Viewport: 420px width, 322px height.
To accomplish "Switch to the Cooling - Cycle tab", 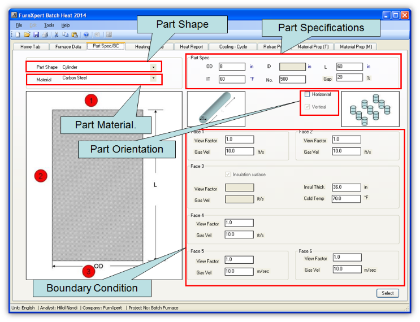I will pyautogui.click(x=233, y=46).
